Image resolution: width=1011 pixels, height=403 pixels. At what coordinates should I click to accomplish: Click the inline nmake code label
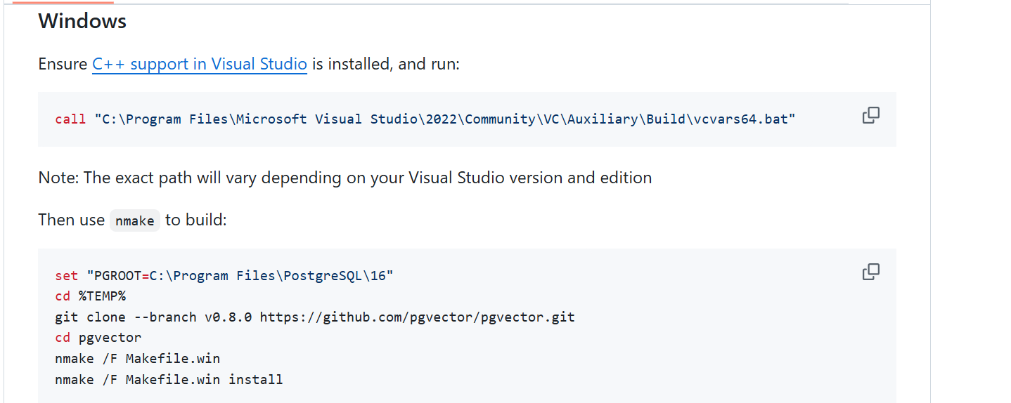click(x=134, y=220)
